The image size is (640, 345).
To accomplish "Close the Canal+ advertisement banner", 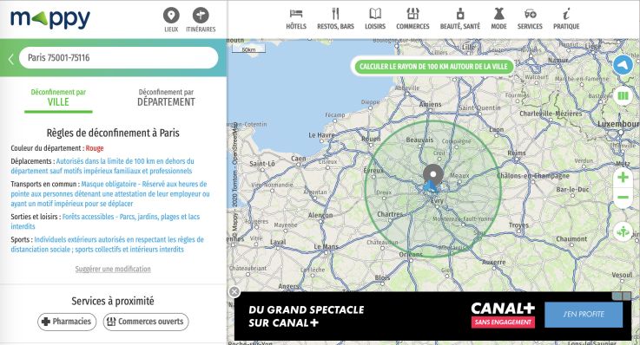I will [x=234, y=291].
